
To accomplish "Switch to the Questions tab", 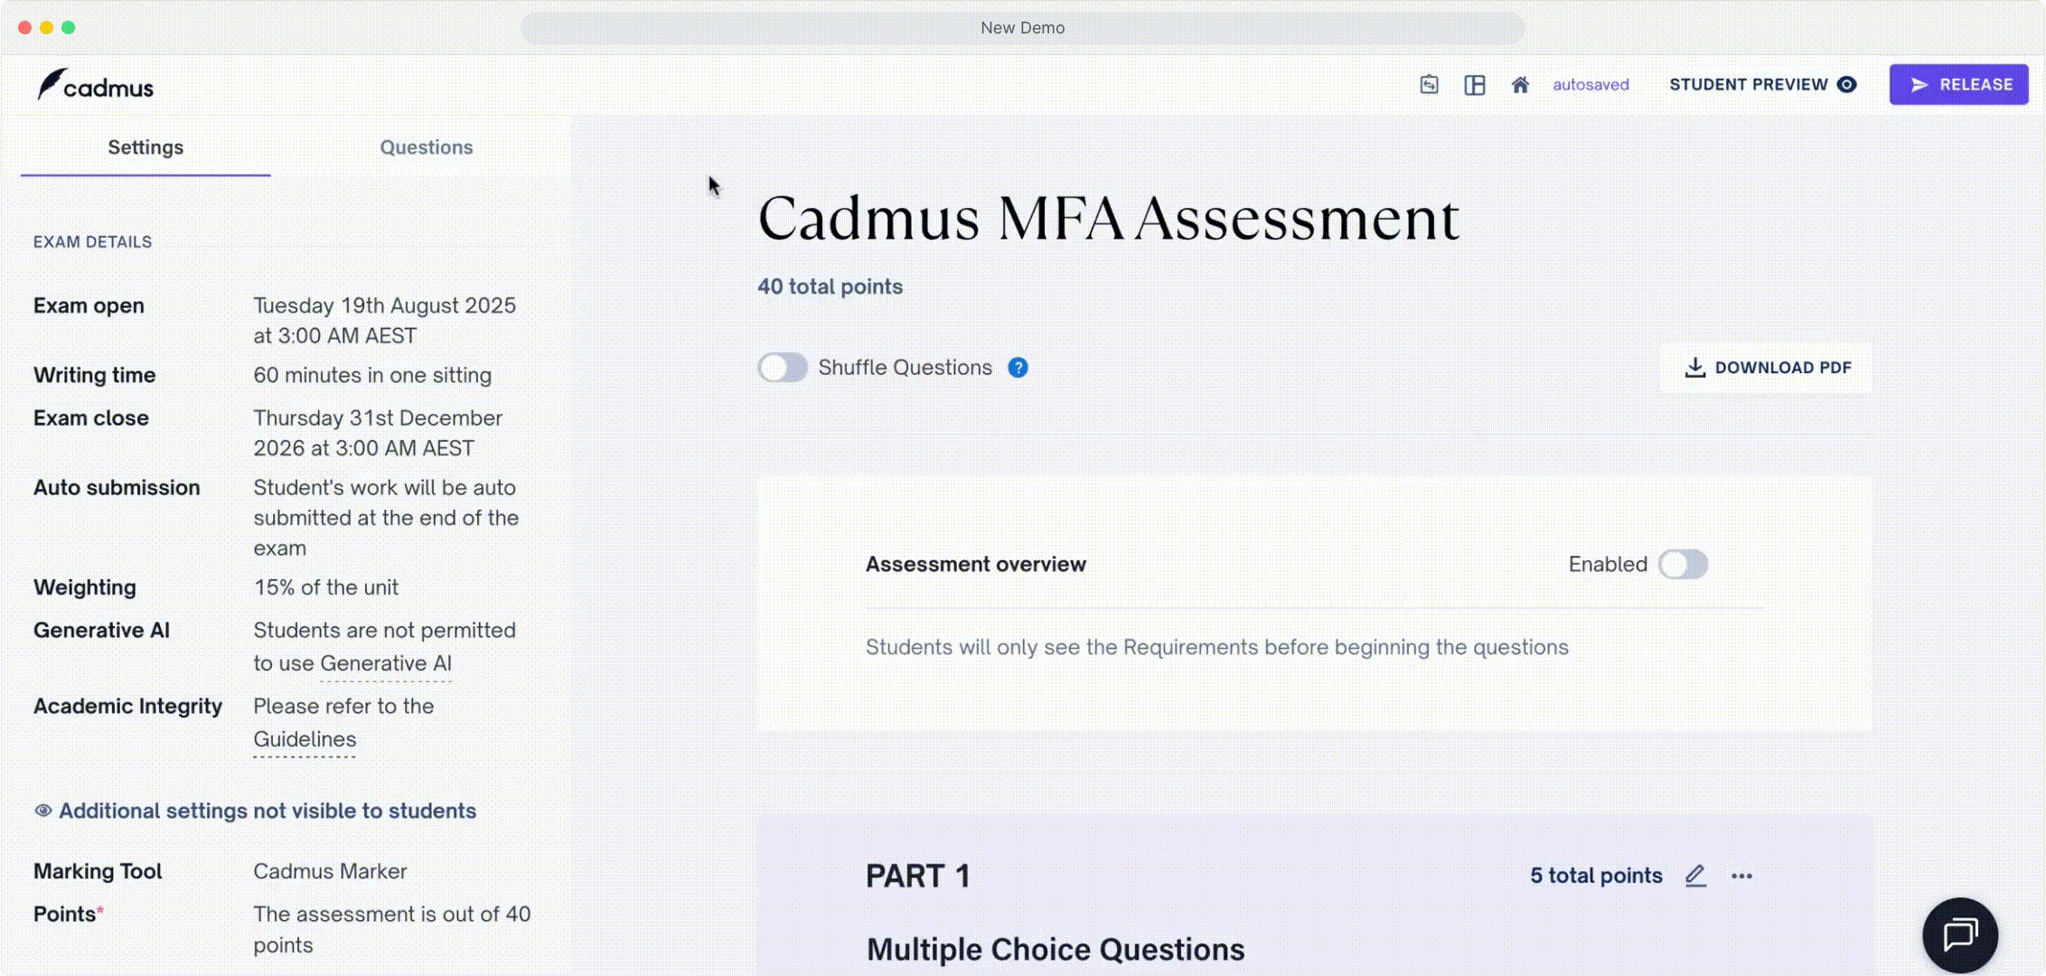I will click(x=426, y=147).
